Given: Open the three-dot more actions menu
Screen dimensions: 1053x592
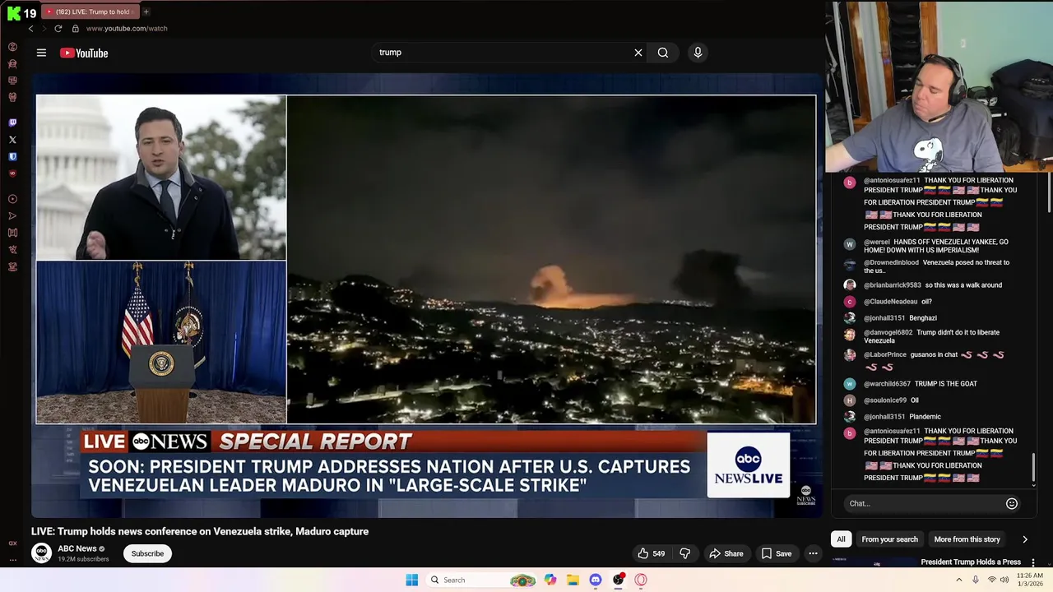Looking at the screenshot, I should pos(813,553).
